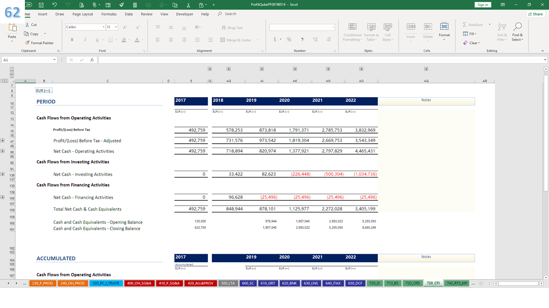This screenshot has width=549, height=308.
Task: Switch to the Formulas tab
Action: (x=109, y=14)
